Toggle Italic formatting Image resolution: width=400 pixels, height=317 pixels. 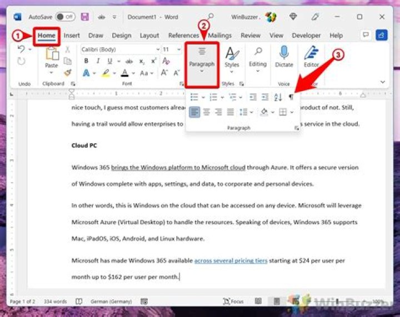click(x=98, y=61)
